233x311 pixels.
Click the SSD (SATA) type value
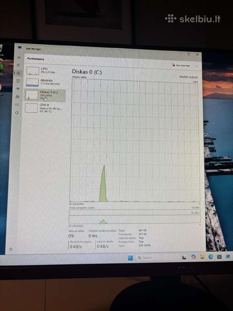(145, 245)
